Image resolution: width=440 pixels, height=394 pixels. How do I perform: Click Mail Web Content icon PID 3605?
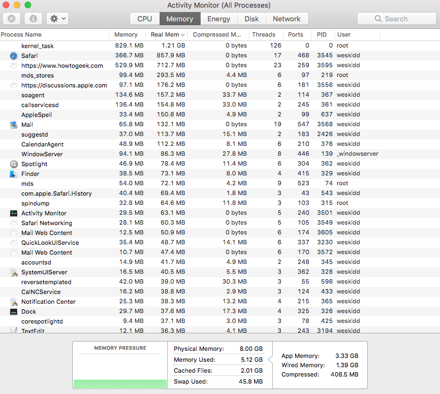(14, 233)
